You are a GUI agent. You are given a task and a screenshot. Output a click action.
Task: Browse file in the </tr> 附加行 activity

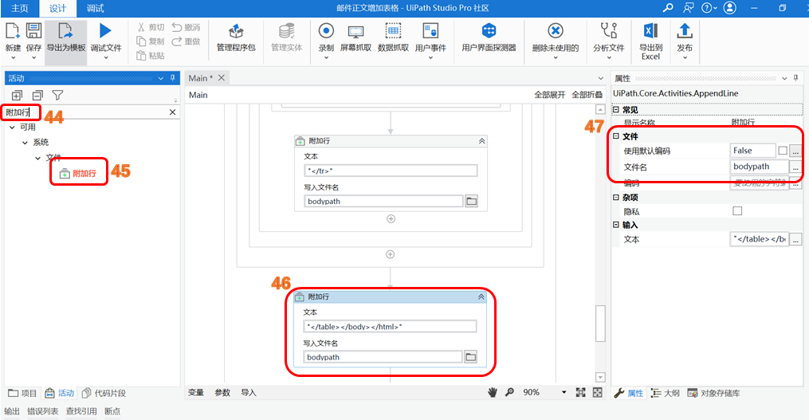(x=472, y=201)
